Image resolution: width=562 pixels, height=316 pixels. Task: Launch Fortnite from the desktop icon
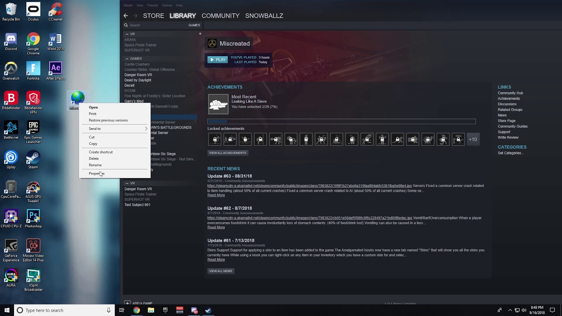pyautogui.click(x=33, y=68)
